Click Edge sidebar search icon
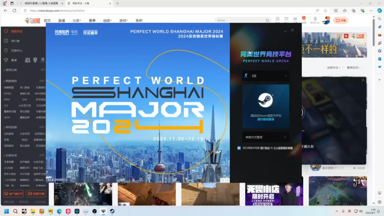This screenshot has height=216, width=384. [x=379, y=19]
